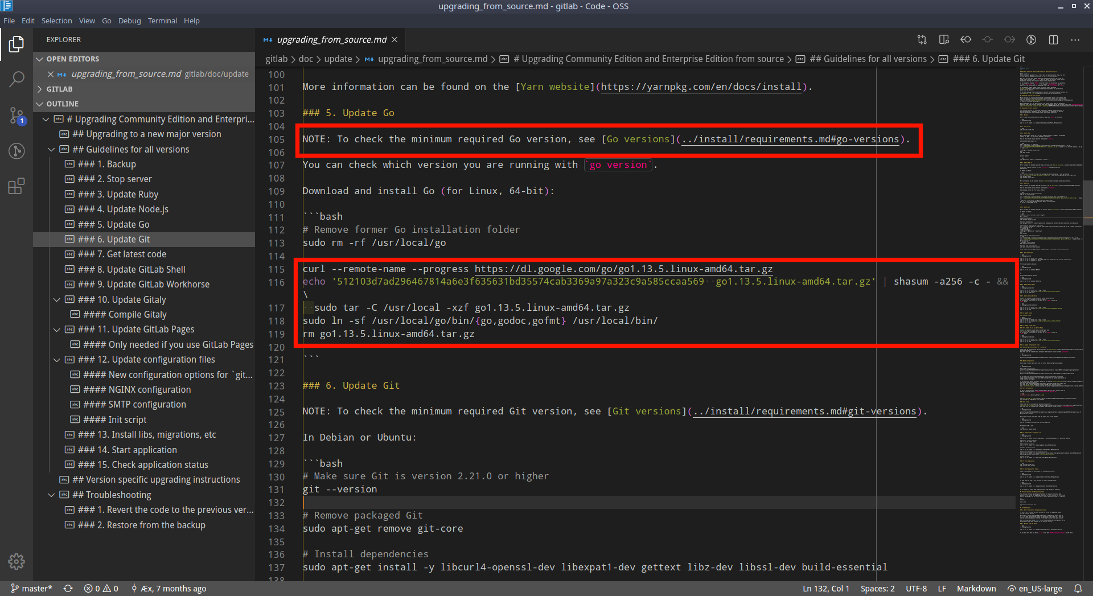Click the git-versions requirements link
The image size is (1093, 596).
[804, 412]
